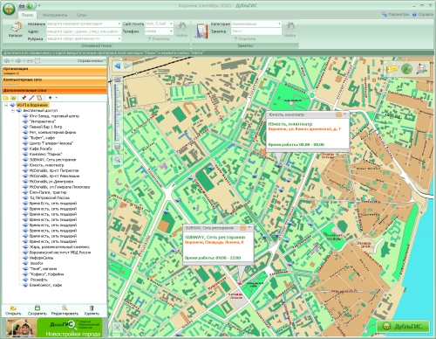Screen dimensions: 436x339
Task: Switch to the Слои ribbon tab
Action: 82,15
